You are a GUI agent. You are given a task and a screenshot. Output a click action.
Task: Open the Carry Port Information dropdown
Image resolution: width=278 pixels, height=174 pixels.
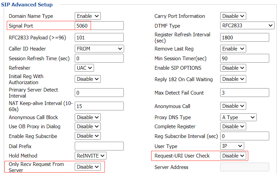233,16
